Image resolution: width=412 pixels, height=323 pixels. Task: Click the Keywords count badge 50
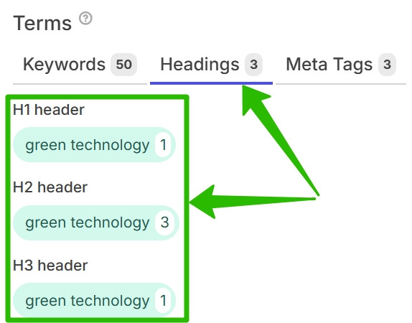pyautogui.click(x=123, y=65)
